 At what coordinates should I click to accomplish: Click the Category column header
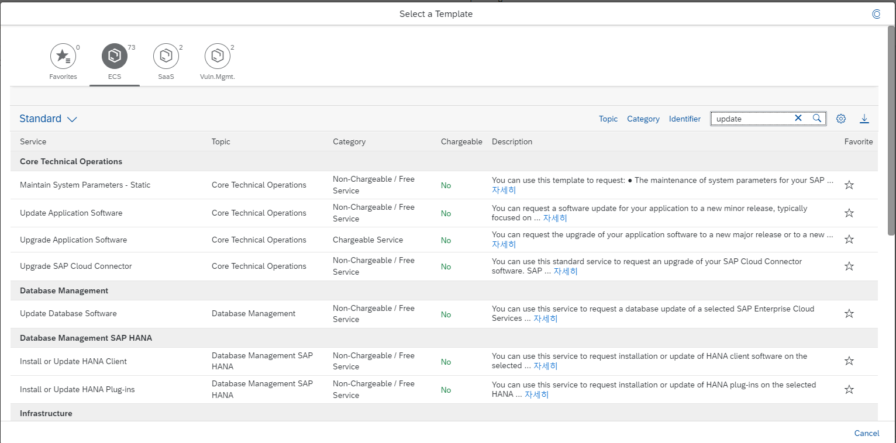[x=349, y=141]
